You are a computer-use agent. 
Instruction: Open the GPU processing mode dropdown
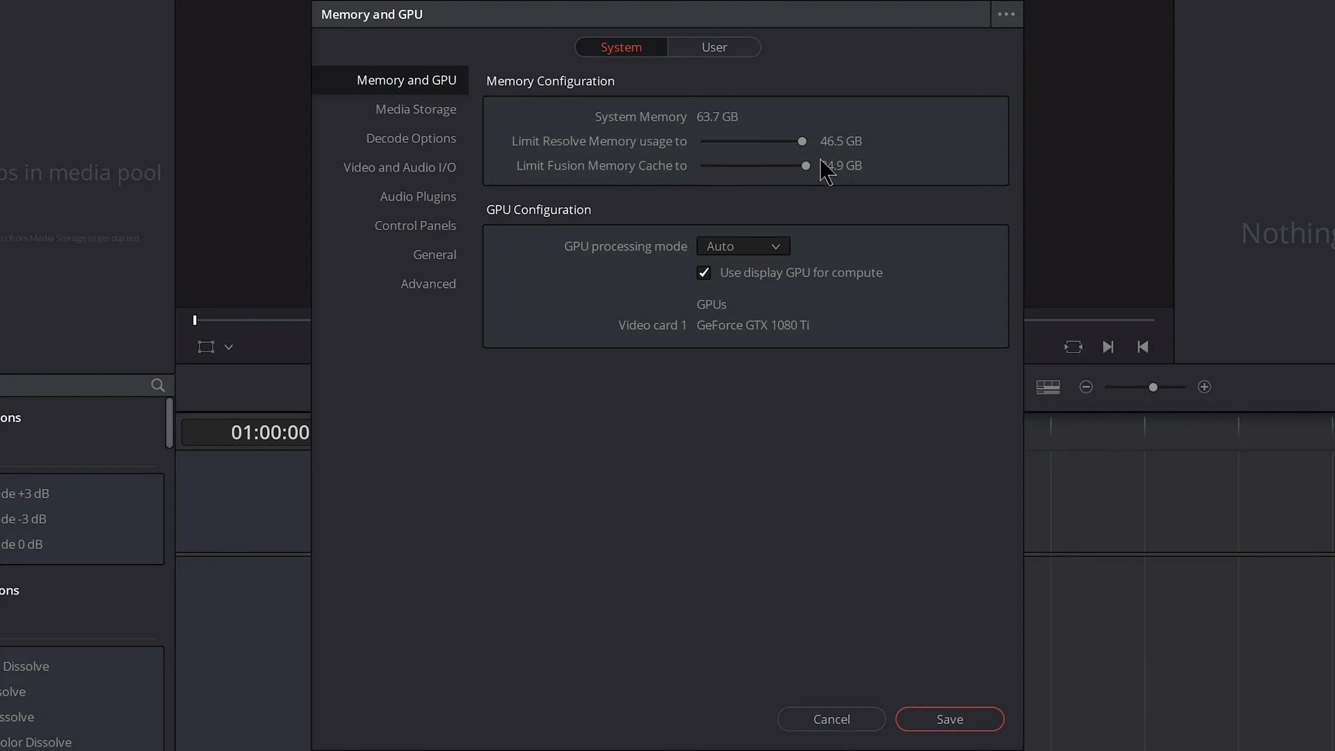tap(743, 246)
